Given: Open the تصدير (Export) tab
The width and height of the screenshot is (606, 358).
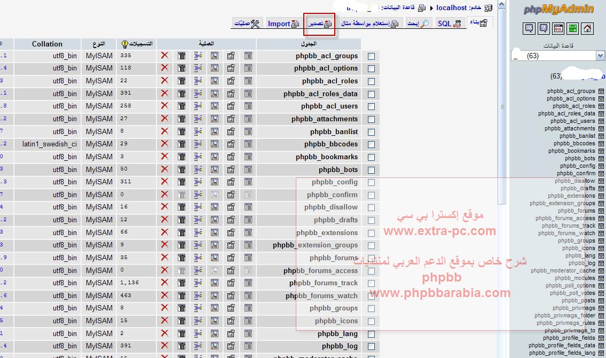Looking at the screenshot, I should [320, 24].
